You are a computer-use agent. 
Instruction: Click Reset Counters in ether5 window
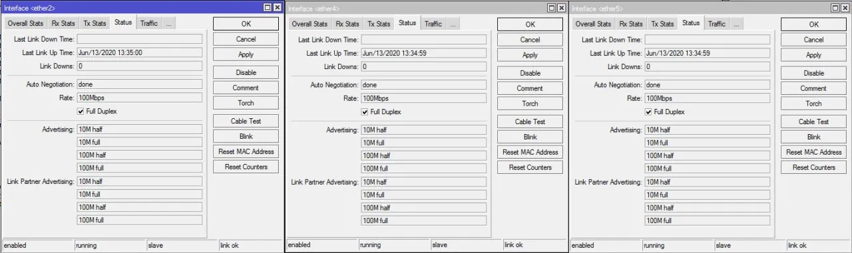coord(813,167)
